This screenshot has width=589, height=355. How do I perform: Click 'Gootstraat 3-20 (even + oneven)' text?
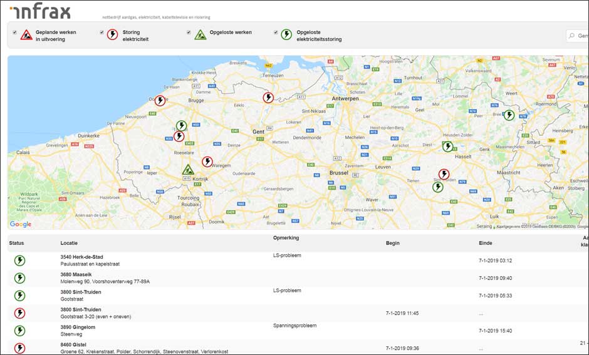[x=96, y=317]
